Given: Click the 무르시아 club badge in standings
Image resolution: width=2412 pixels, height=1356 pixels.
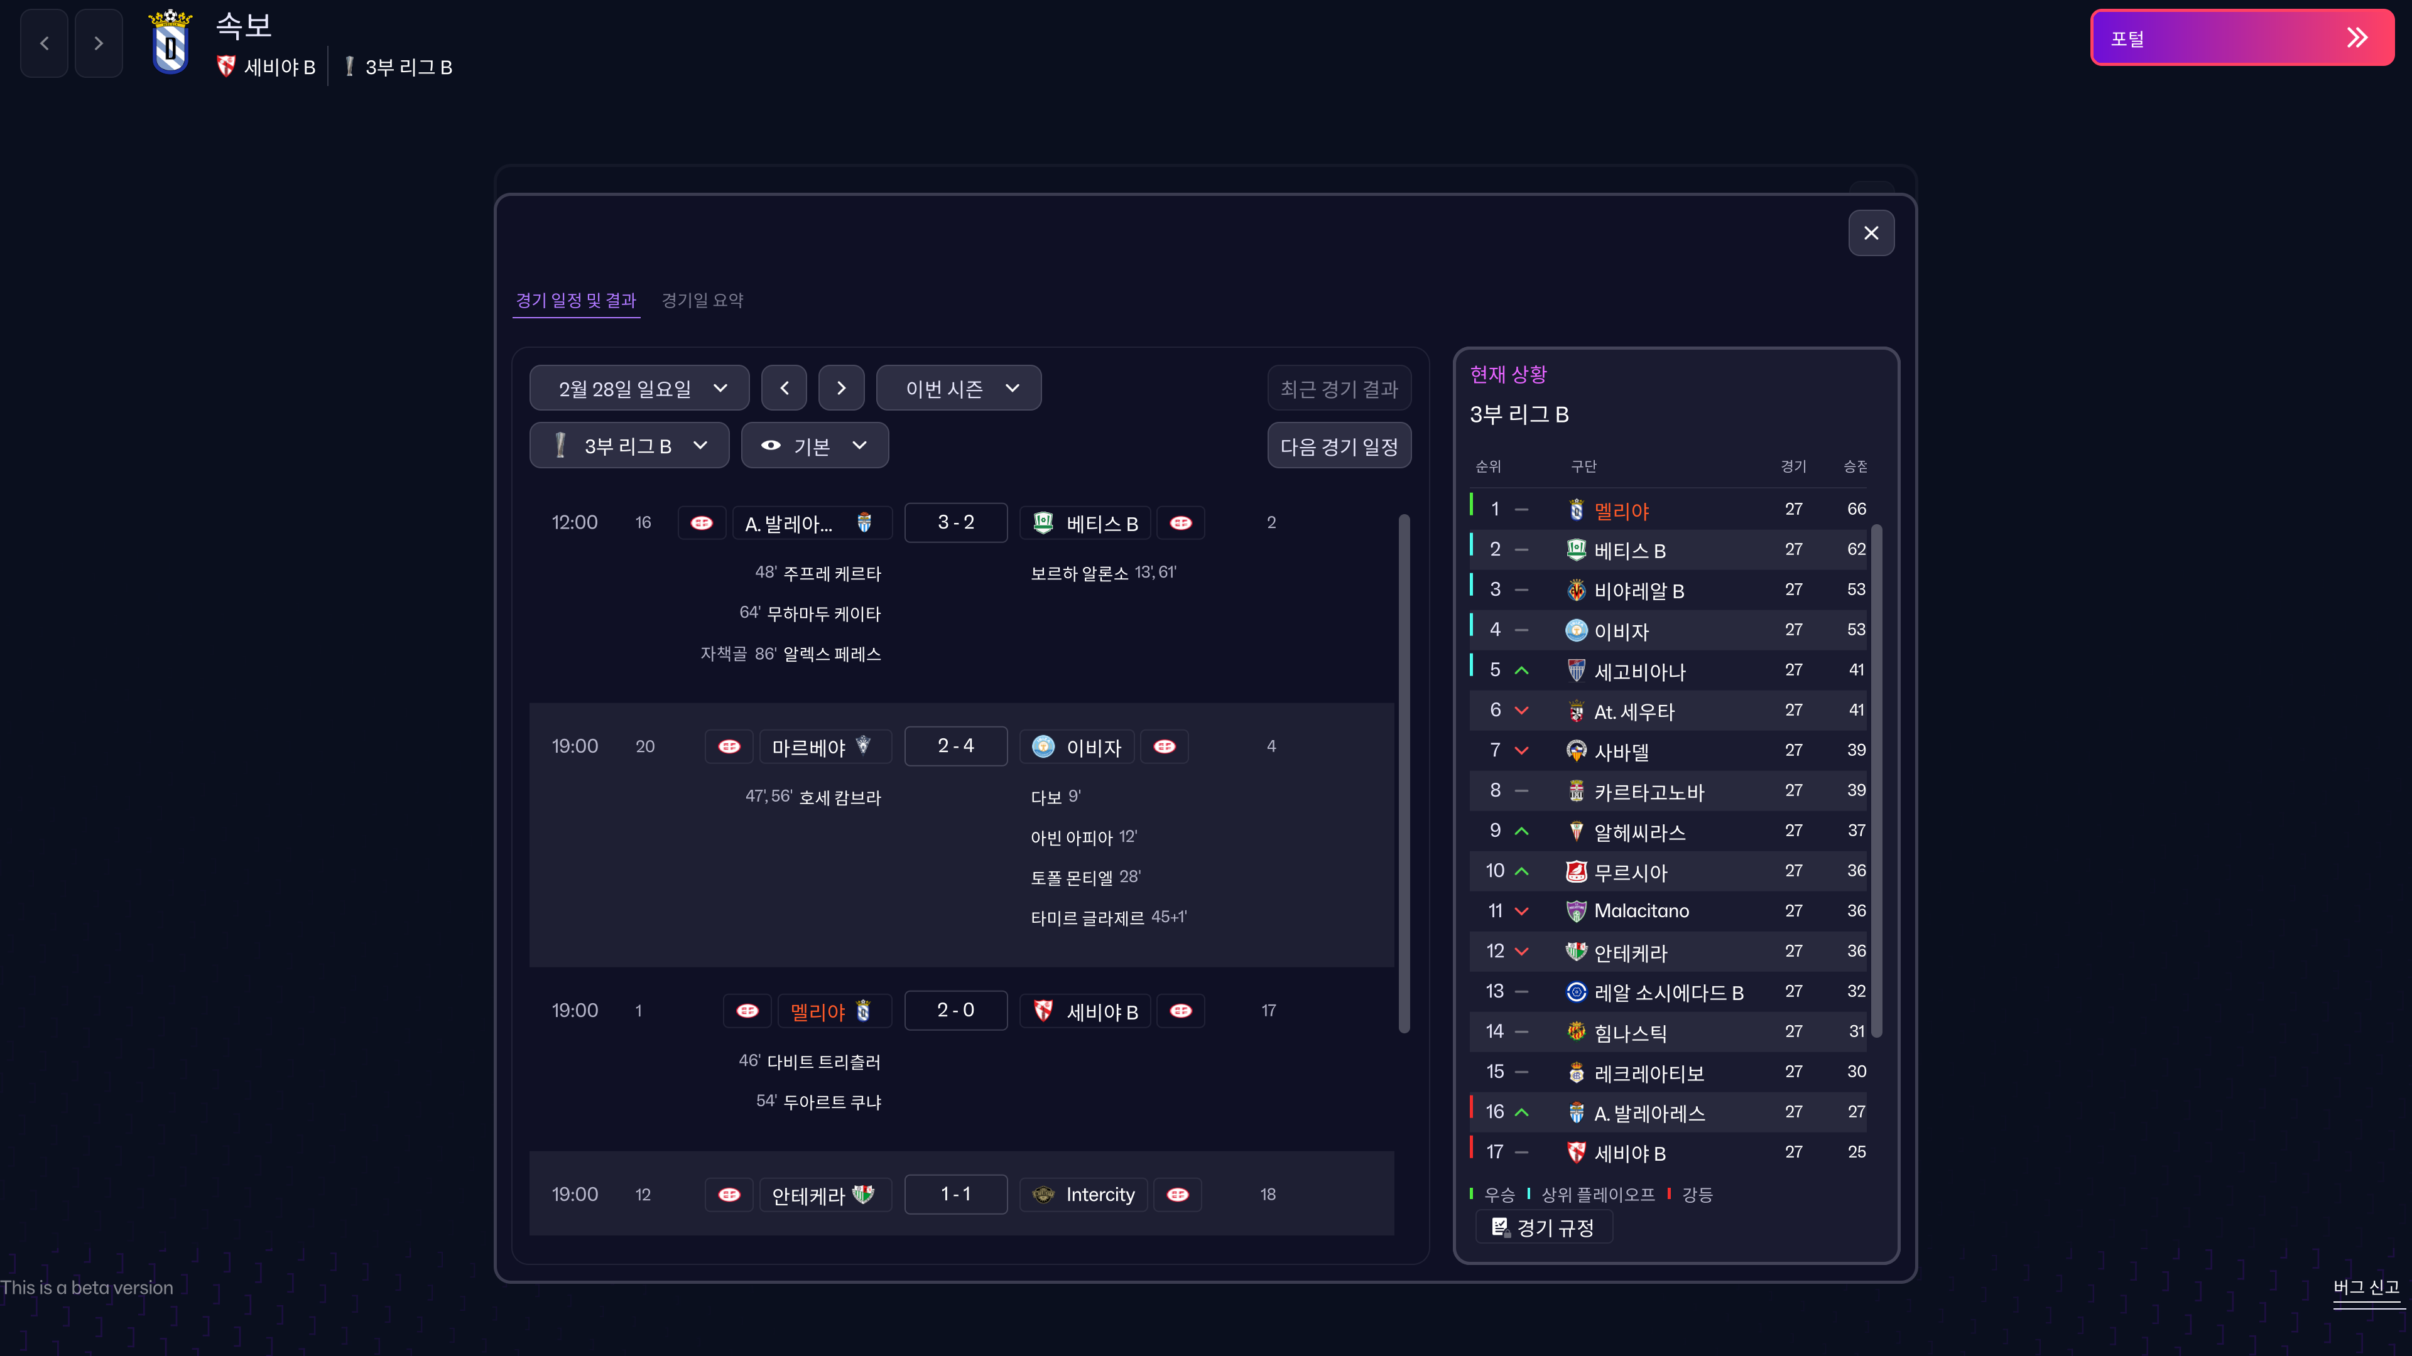Looking at the screenshot, I should click(1576, 872).
